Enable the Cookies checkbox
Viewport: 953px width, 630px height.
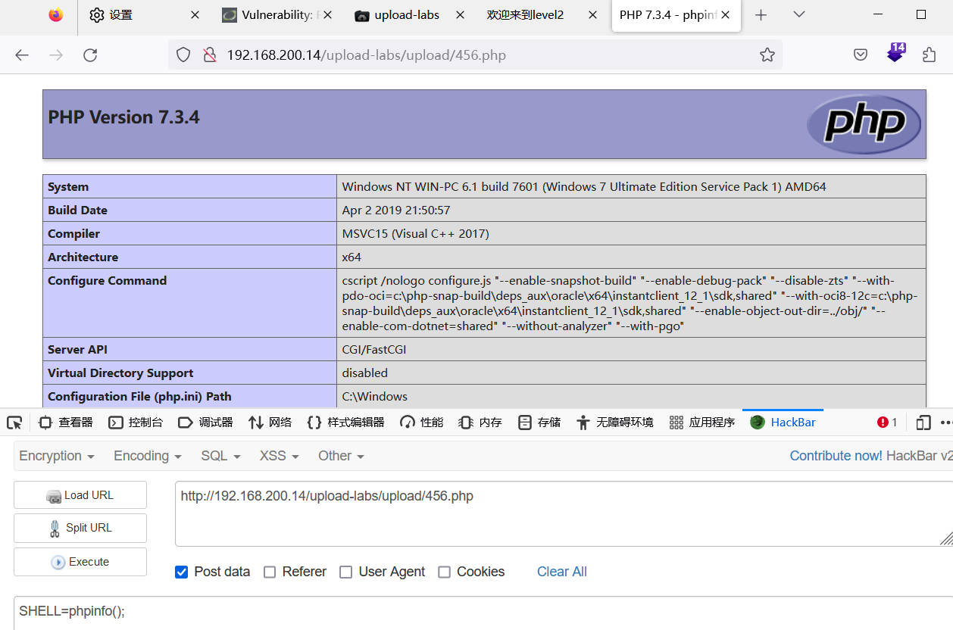pos(445,572)
